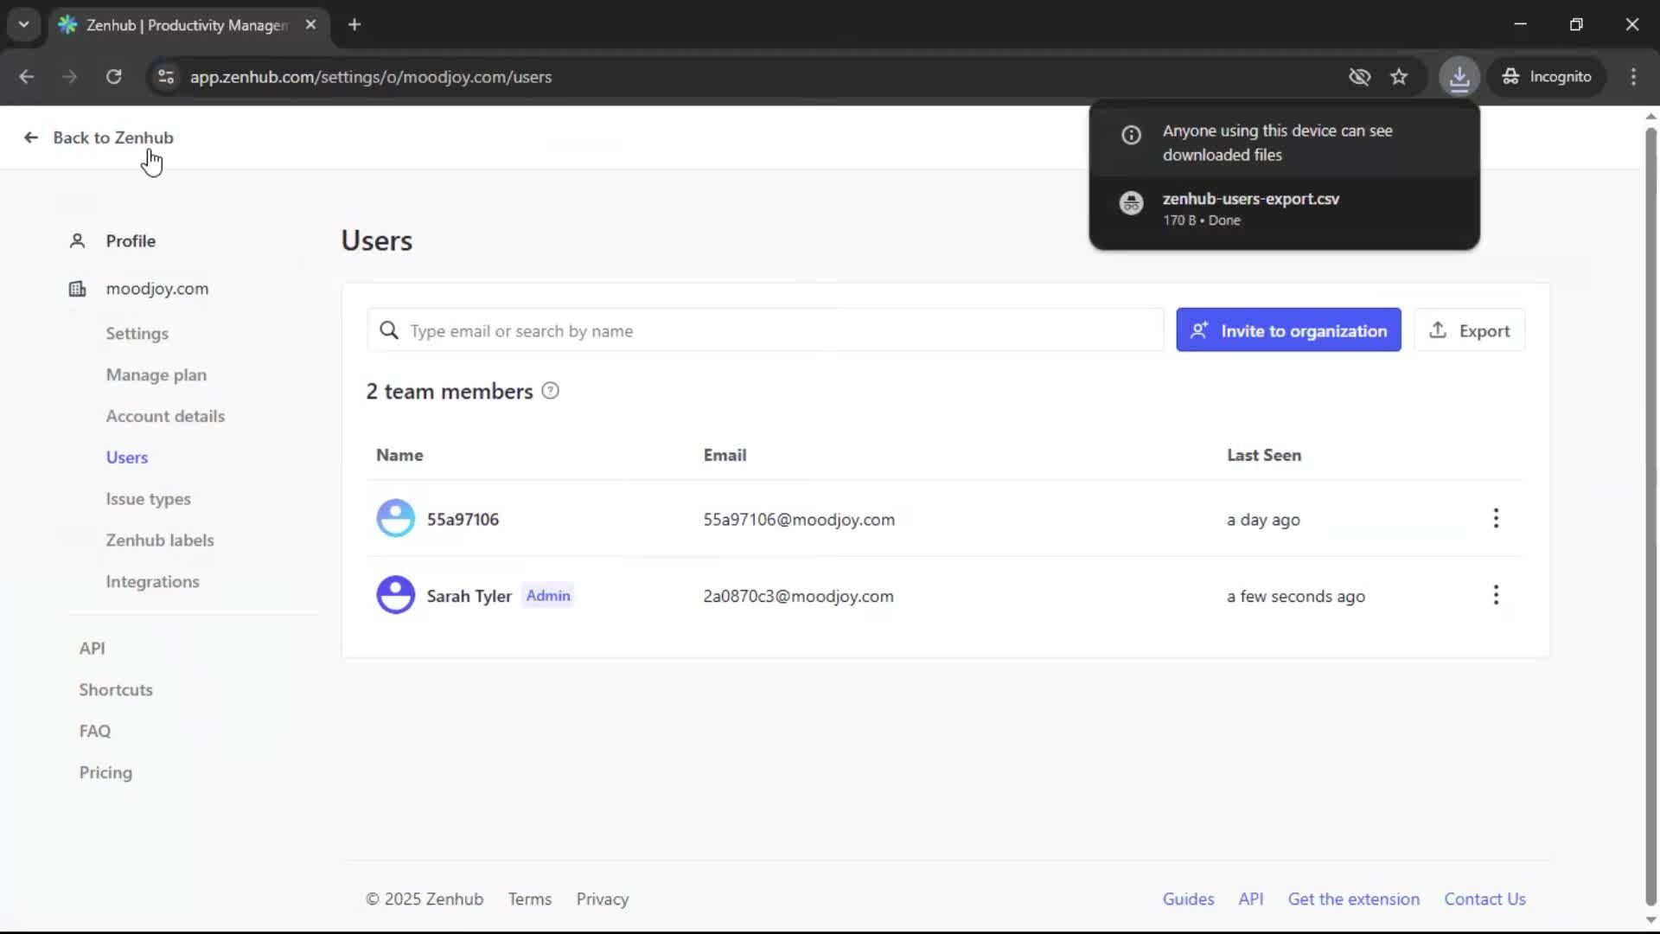The image size is (1660, 934).
Task: Open more options for Sarah Tyler
Action: (1496, 595)
